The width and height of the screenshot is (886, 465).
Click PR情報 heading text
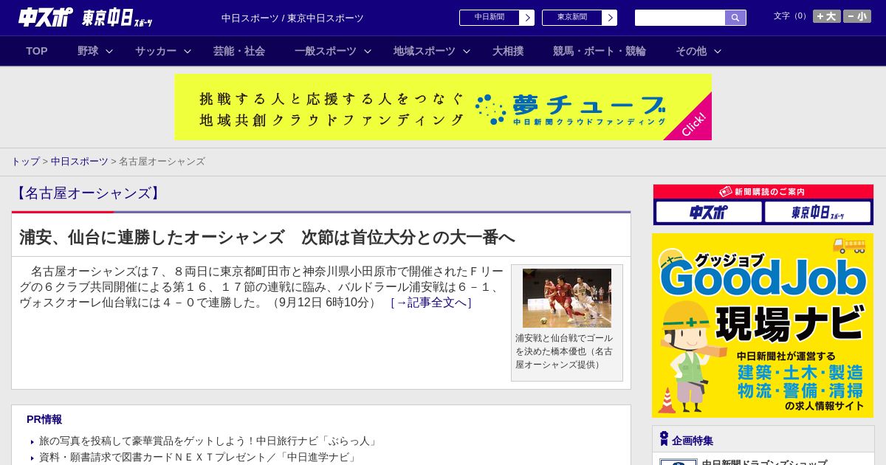(x=44, y=419)
